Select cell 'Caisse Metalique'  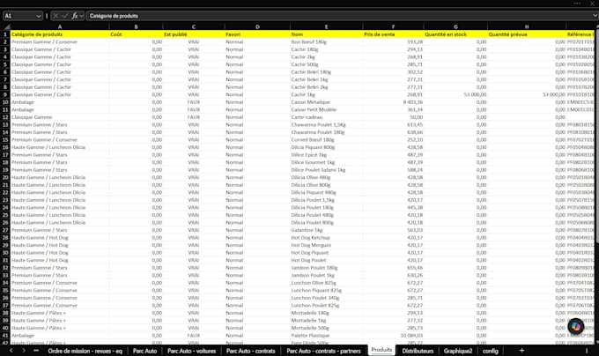326,102
